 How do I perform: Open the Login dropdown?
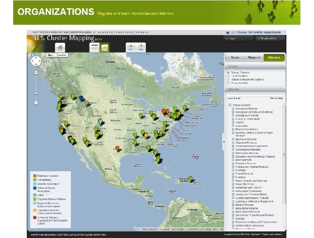coord(238,38)
